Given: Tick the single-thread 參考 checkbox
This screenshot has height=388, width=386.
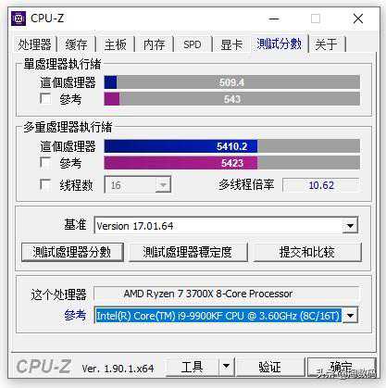Looking at the screenshot, I should [45, 99].
